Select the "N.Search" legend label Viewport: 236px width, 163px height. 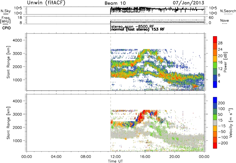pos(228,11)
